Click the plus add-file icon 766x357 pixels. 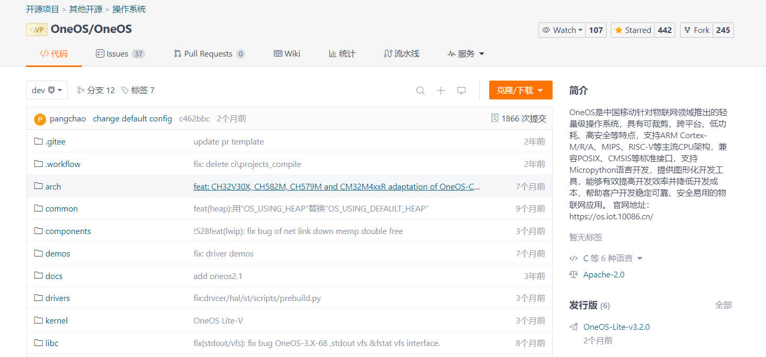441,91
